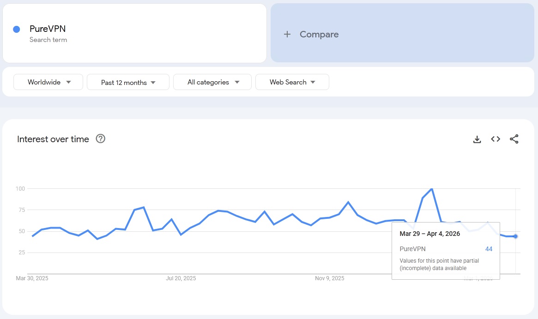Screen dimensions: 538x319
Task: Click the Jul 20, 2025 axis label
Action: pyautogui.click(x=181, y=278)
